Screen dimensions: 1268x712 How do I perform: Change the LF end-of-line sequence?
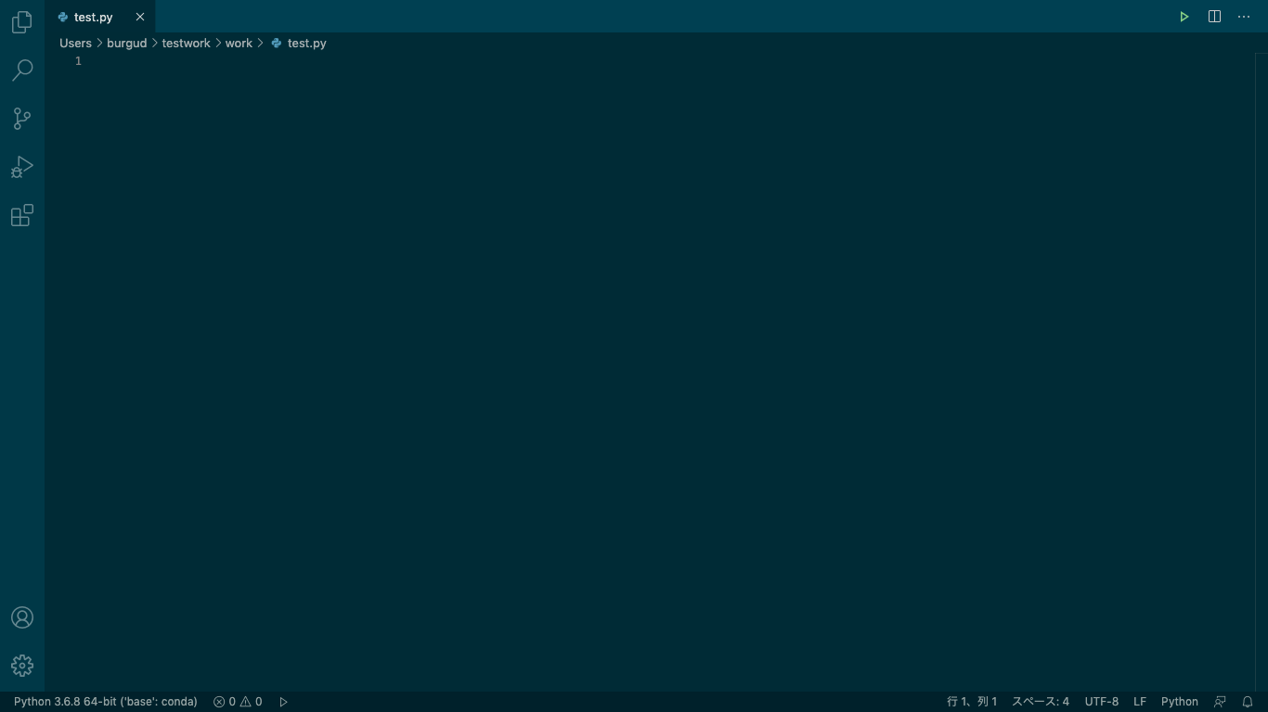coord(1140,702)
